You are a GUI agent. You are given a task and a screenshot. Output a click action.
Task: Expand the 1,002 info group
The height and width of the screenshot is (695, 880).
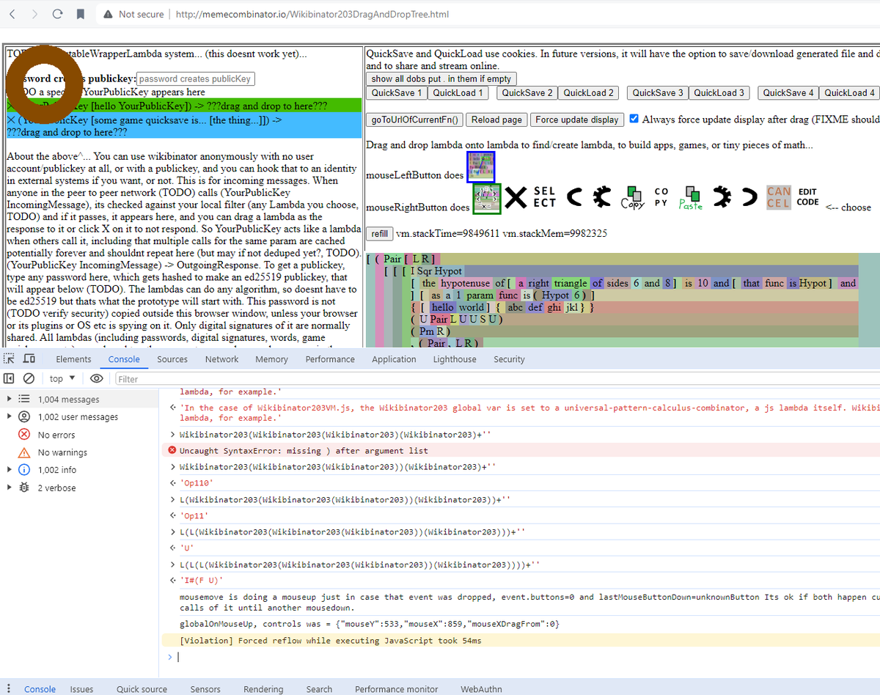pos(9,469)
